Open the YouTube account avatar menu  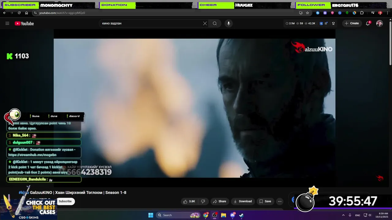379,24
